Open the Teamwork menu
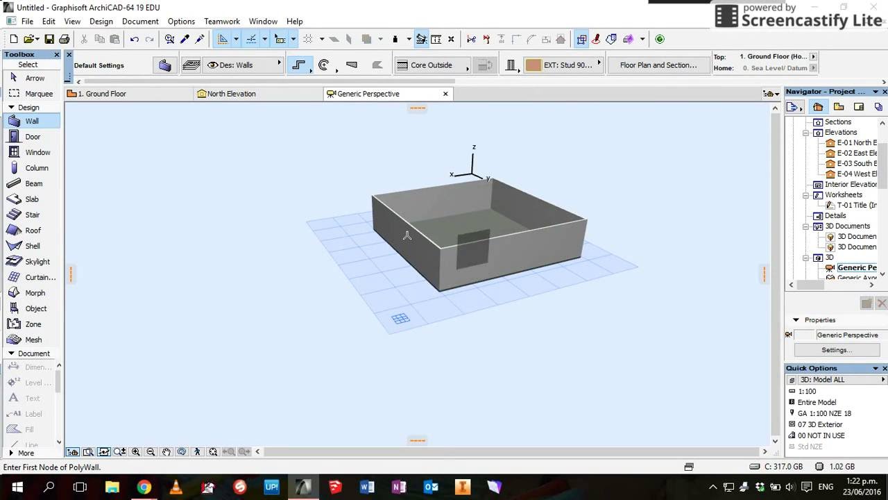This screenshot has width=888, height=500. [x=221, y=22]
